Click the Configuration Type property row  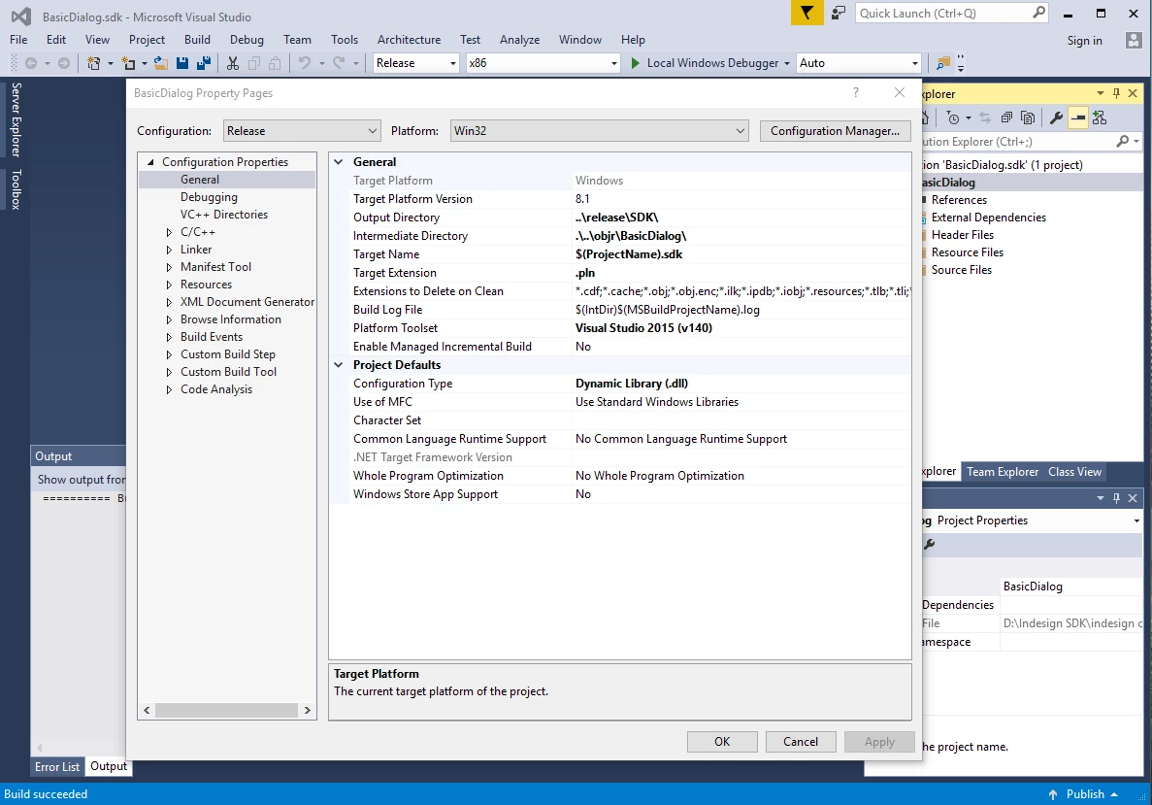tap(620, 384)
